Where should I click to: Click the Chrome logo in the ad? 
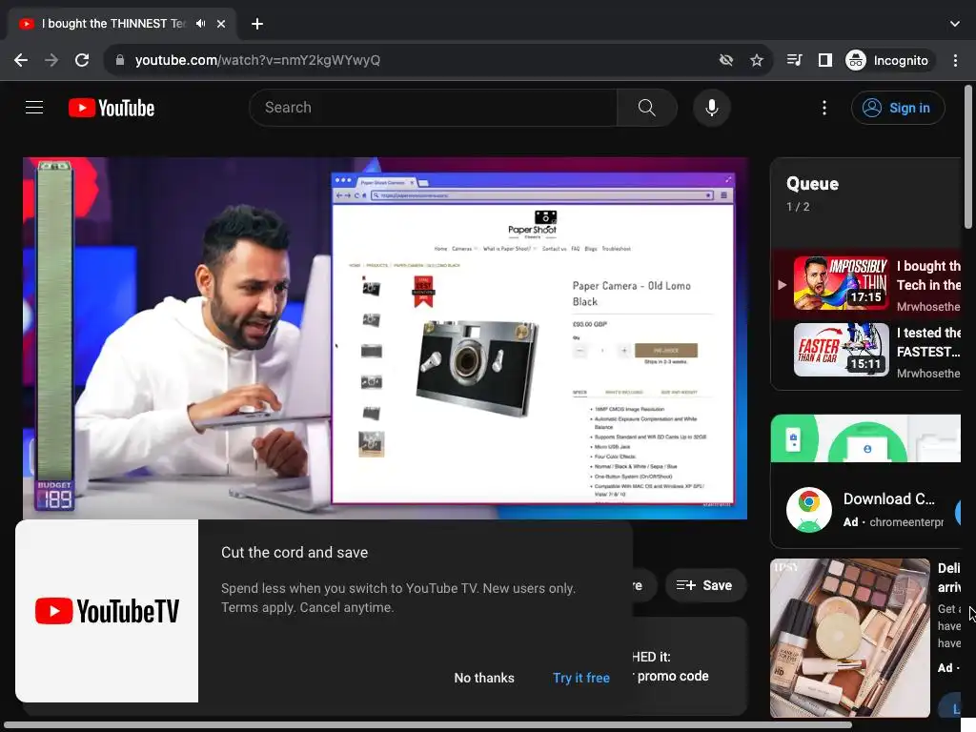coord(808,510)
